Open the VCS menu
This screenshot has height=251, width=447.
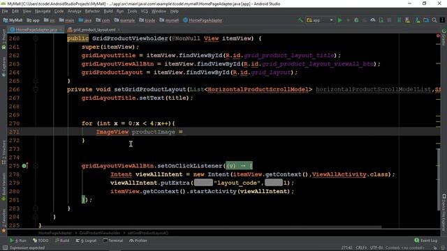[145, 11]
